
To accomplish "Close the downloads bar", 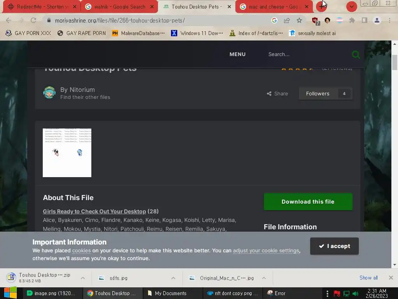I will click(391, 278).
